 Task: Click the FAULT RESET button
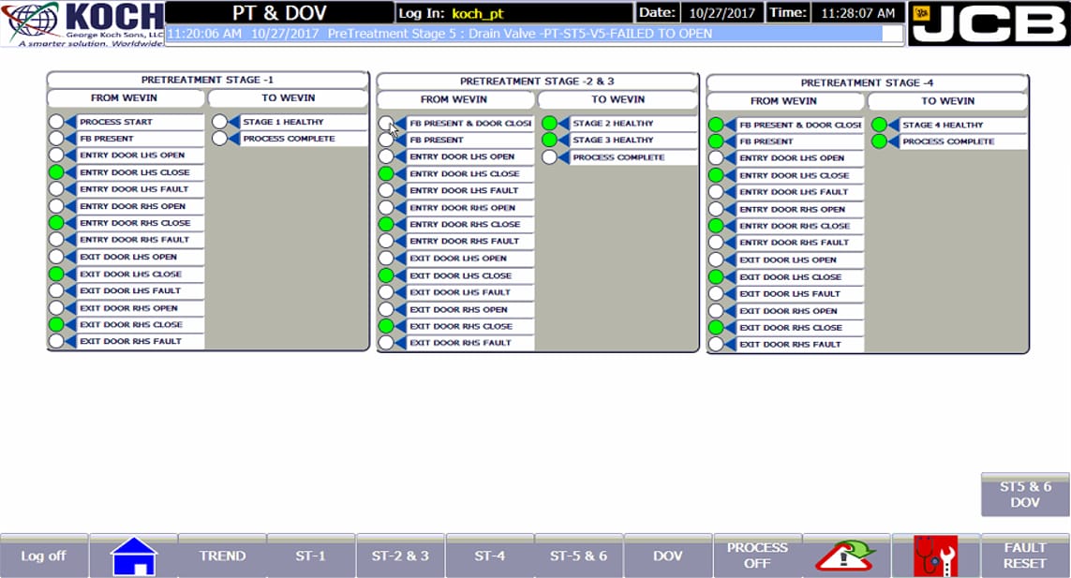[1024, 556]
